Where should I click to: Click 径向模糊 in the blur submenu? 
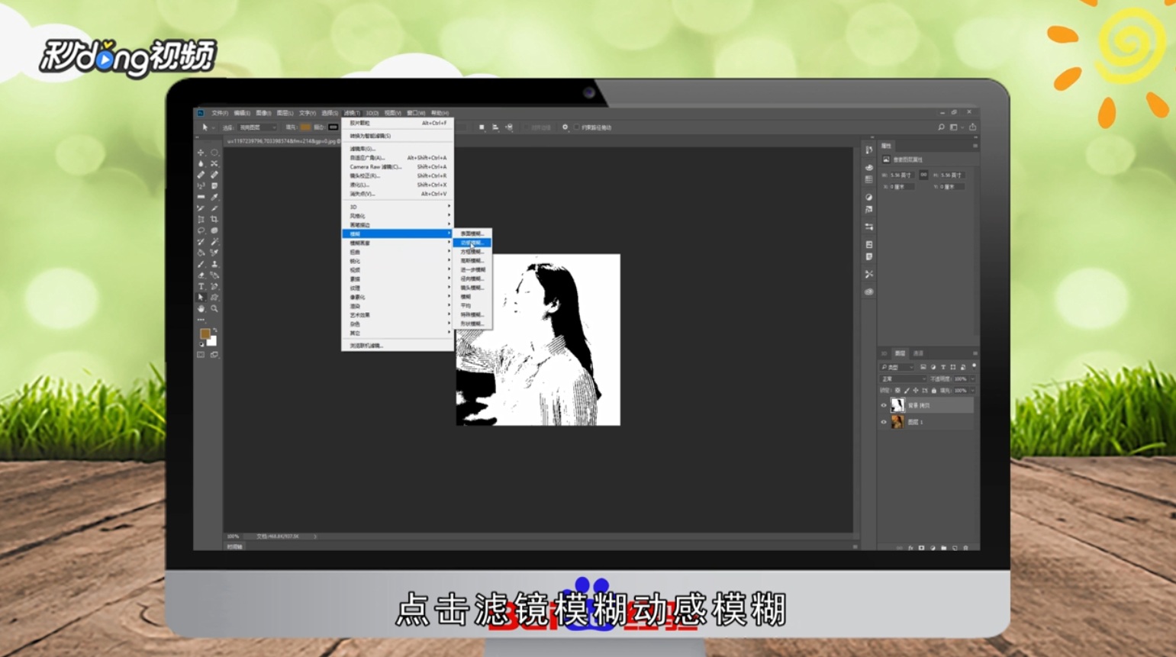472,279
